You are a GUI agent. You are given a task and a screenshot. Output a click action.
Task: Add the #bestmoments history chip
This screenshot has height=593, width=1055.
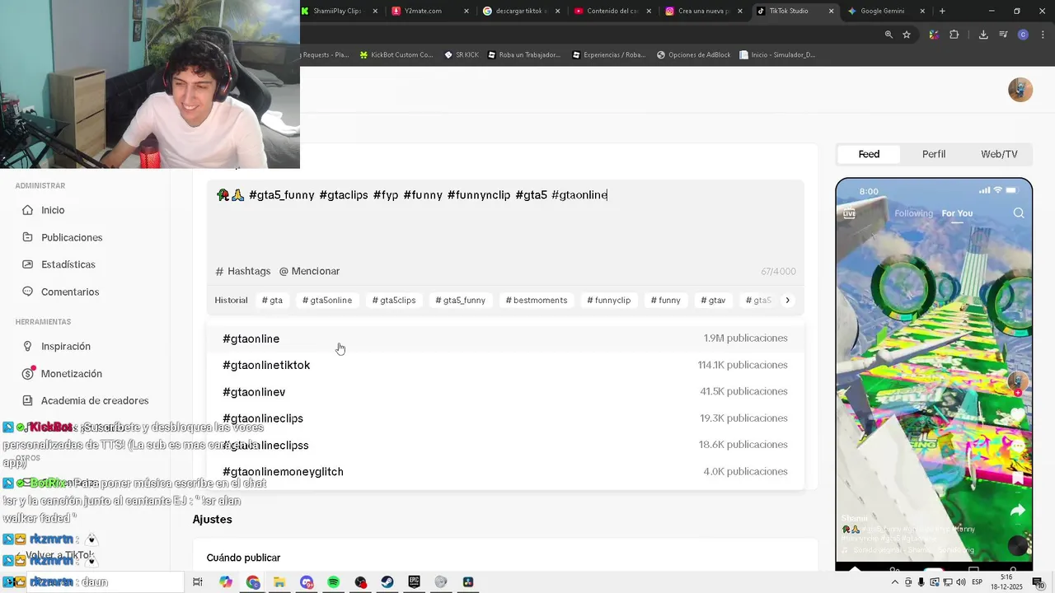[x=537, y=301]
